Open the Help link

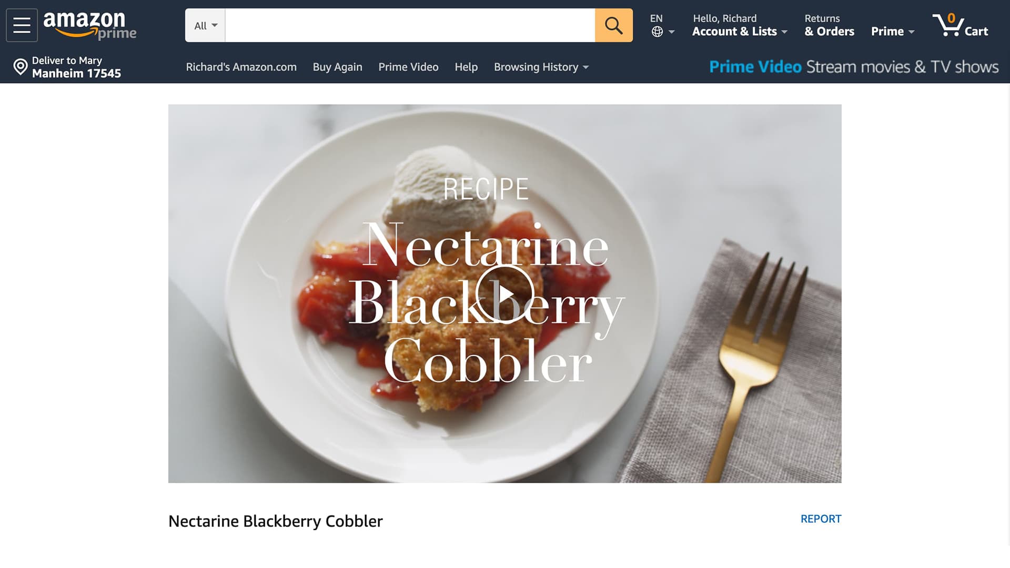coord(466,67)
